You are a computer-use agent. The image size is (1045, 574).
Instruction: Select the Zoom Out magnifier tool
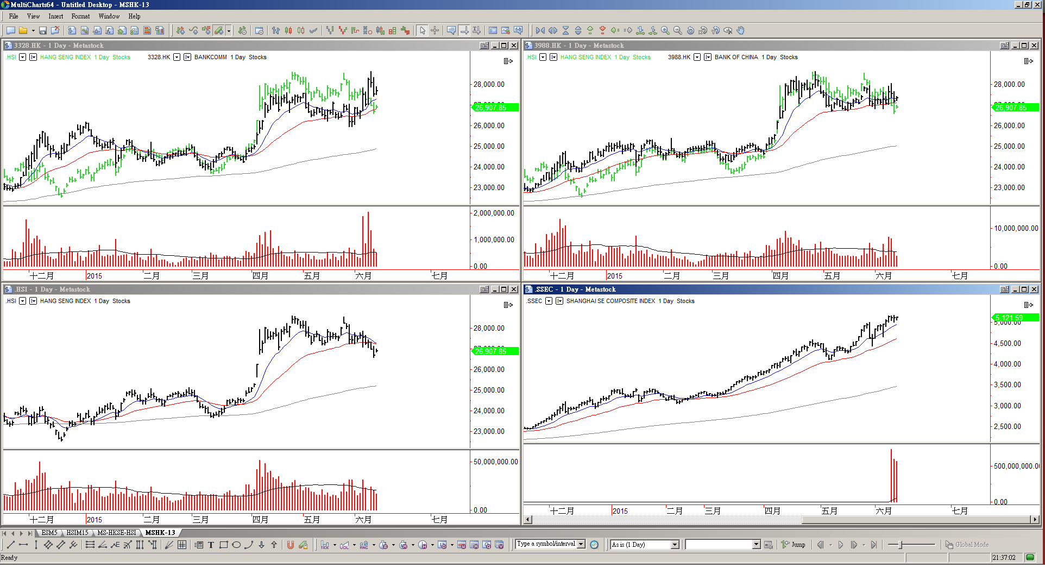pos(678,31)
